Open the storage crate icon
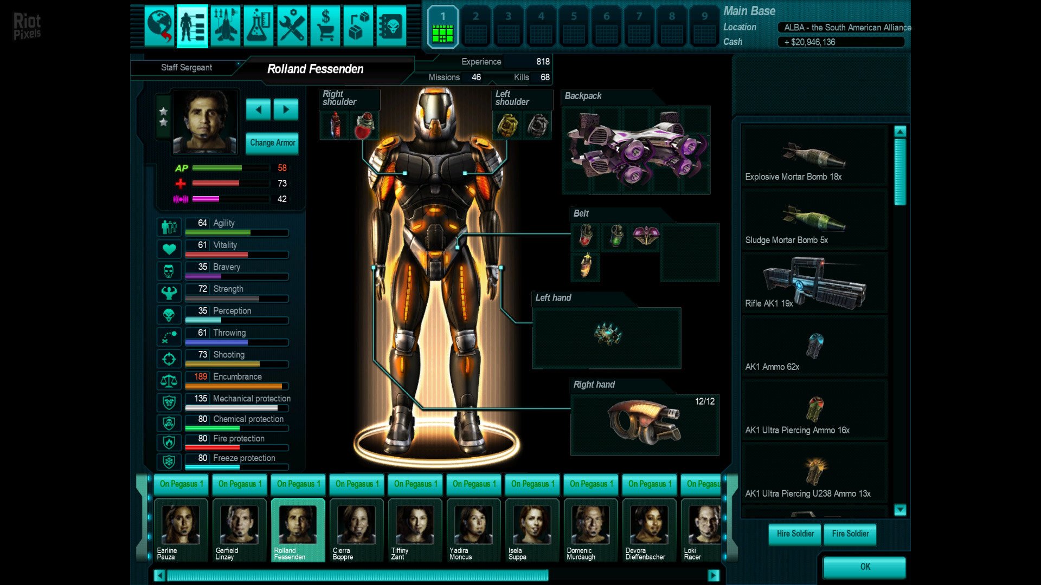 359,25
